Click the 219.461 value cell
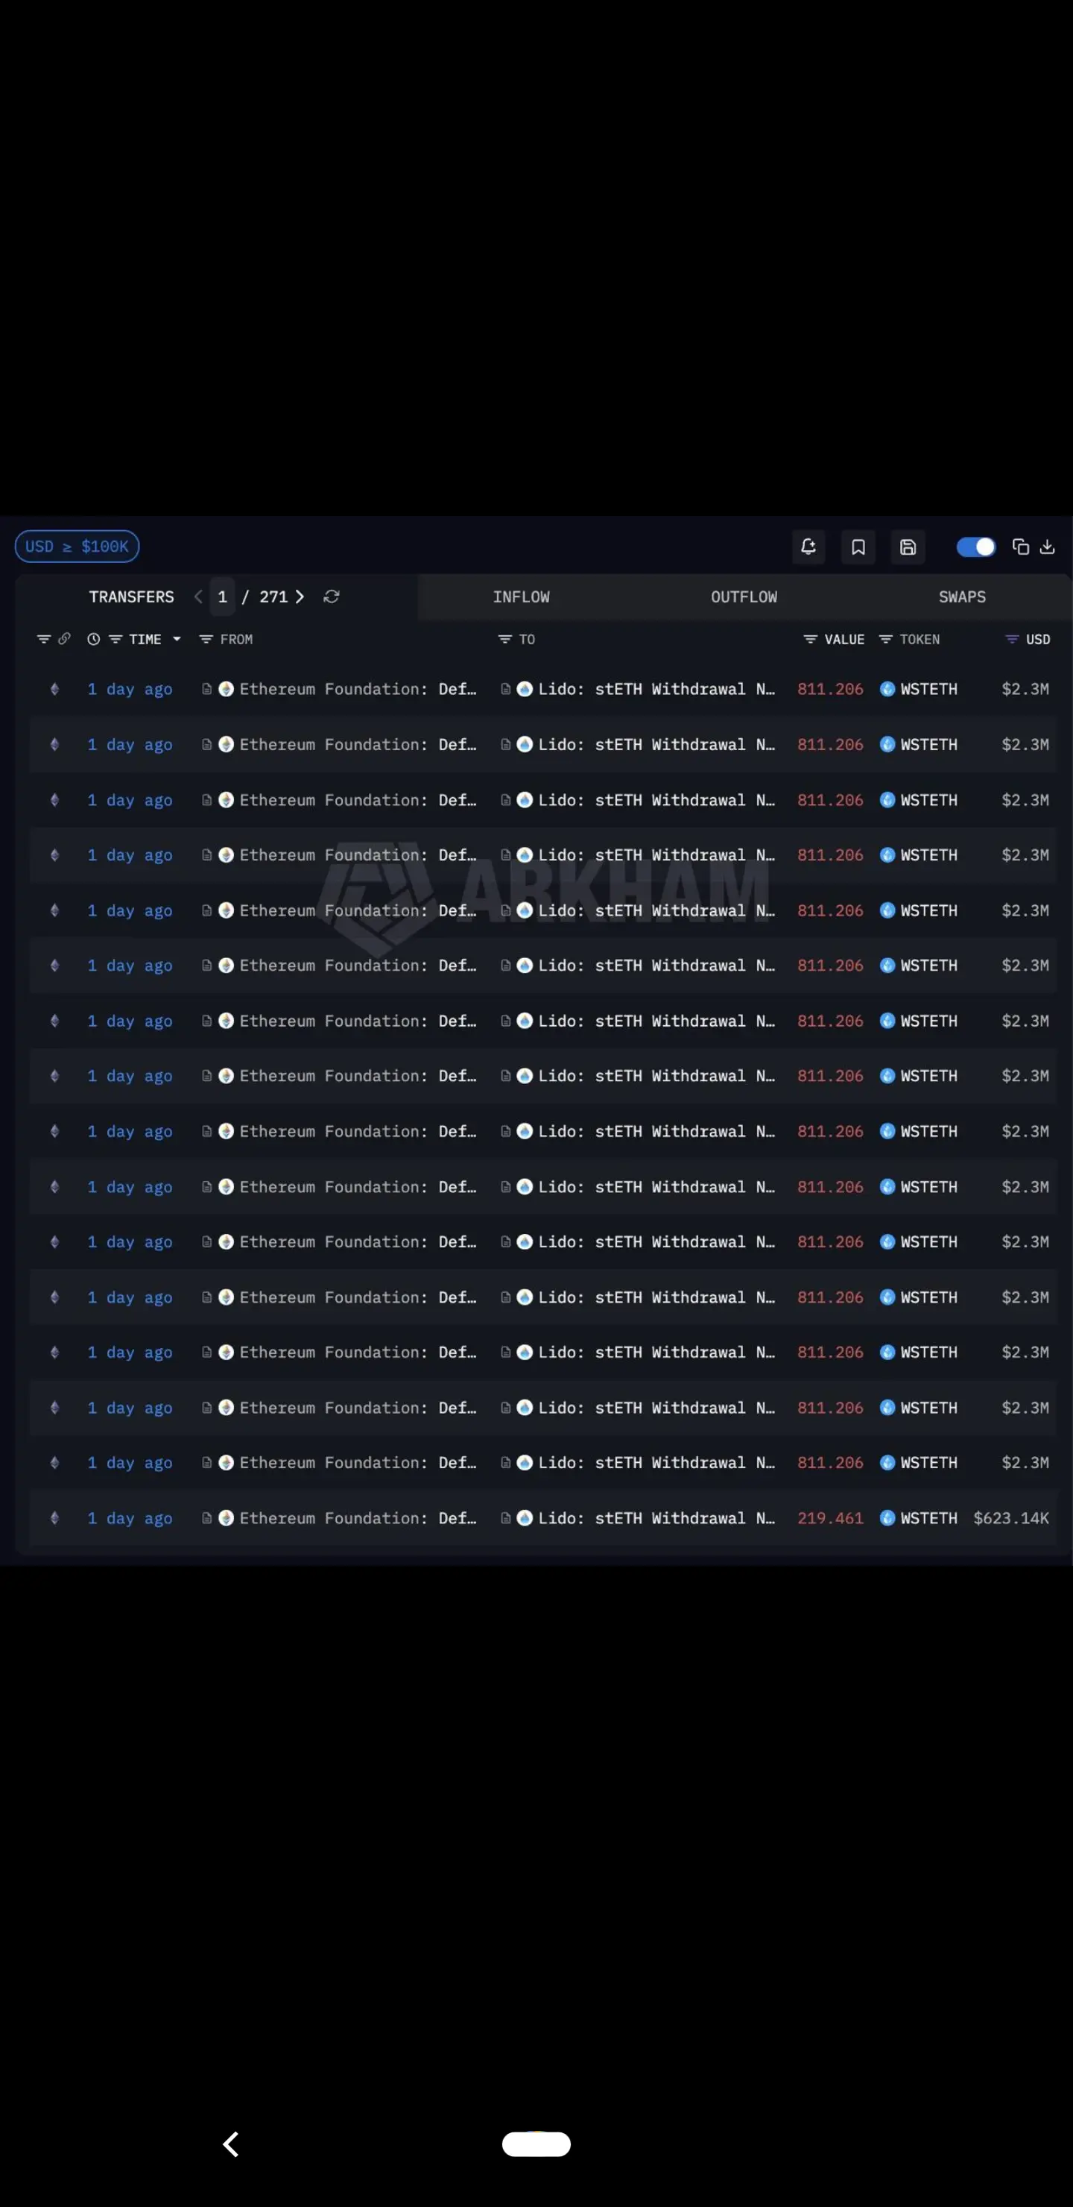The height and width of the screenshot is (2207, 1073). coord(830,1518)
